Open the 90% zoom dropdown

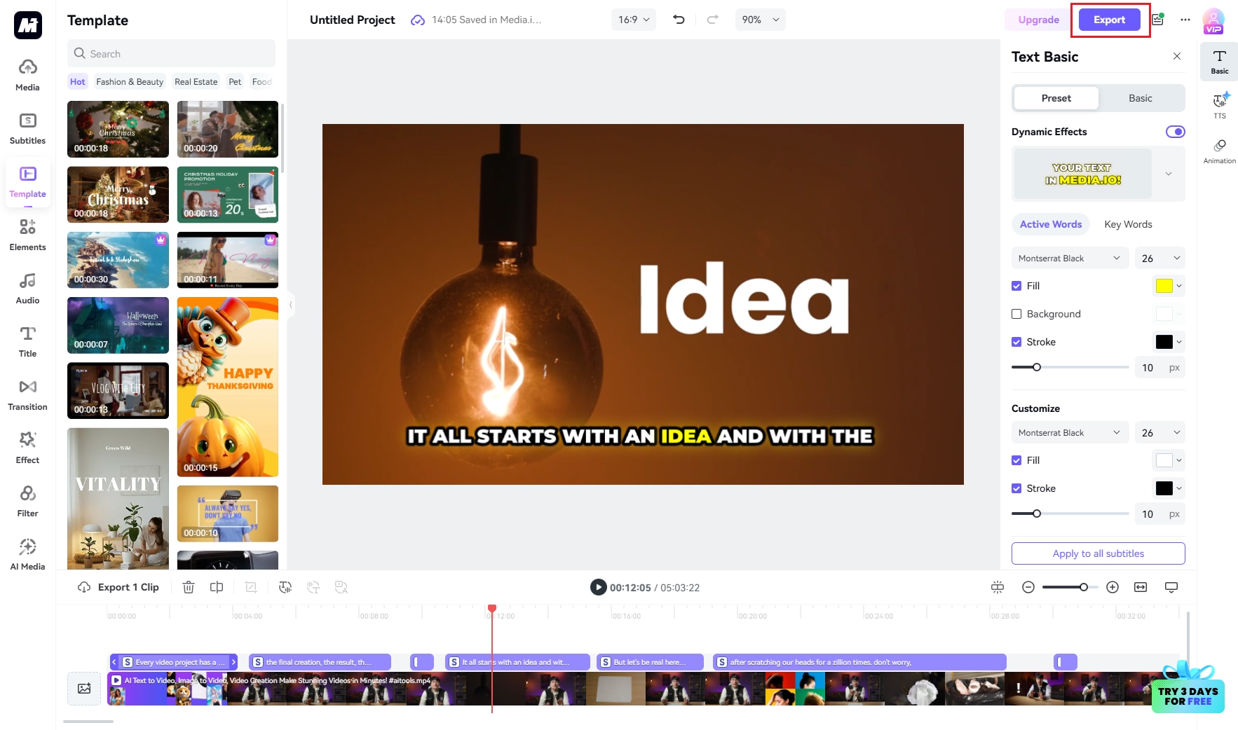tap(761, 20)
